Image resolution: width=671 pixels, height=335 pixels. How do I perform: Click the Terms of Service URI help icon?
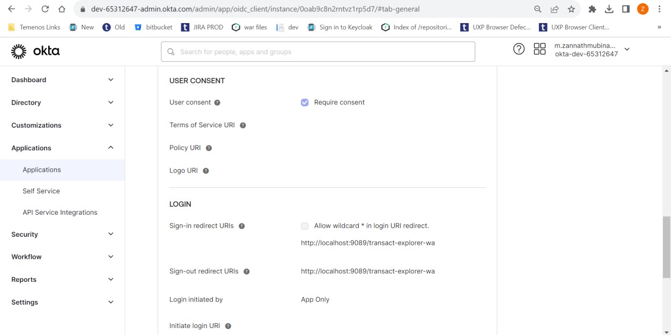point(243,125)
